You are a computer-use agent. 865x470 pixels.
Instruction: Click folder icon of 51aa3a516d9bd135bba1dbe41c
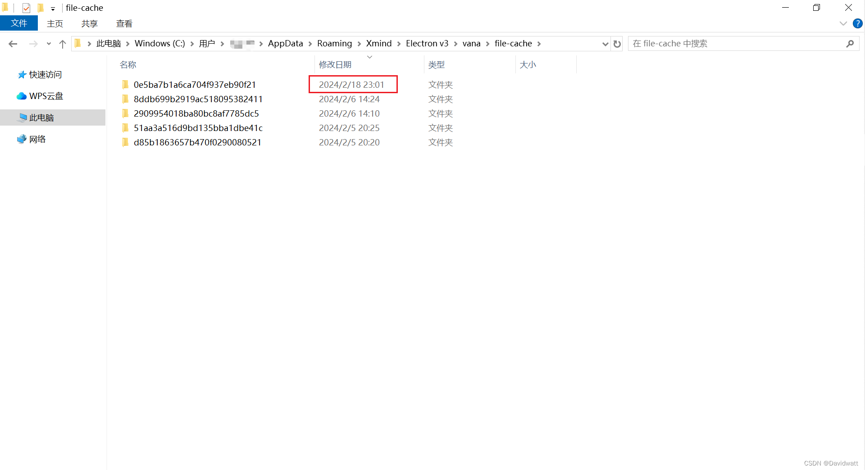[x=125, y=128]
